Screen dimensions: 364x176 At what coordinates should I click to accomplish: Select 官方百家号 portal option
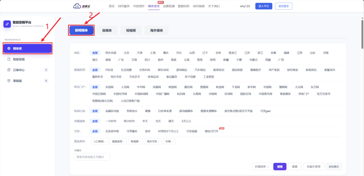324,94
